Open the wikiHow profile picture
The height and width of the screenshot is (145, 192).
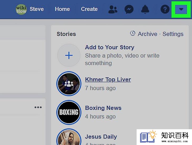coord(21,9)
